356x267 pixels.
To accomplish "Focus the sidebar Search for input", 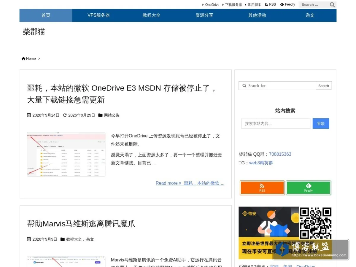I will [x=277, y=86].
